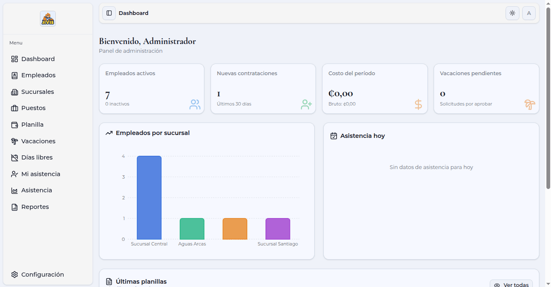Click the trending icon beside Empleados por sucursal
Screen dimensions: 551x287
109,133
